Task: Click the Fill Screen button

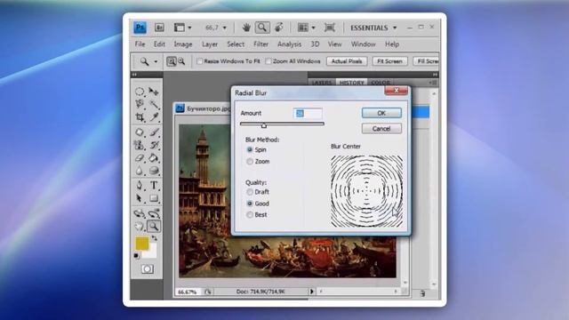Action: 427,61
